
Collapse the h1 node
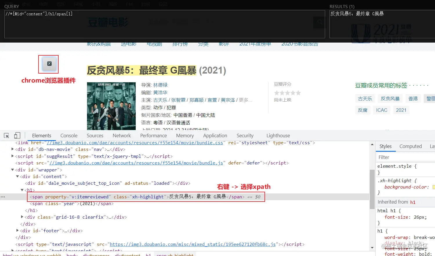click(22, 190)
